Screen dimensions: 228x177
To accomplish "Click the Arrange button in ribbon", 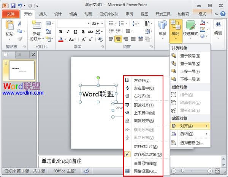I will (x=176, y=31).
